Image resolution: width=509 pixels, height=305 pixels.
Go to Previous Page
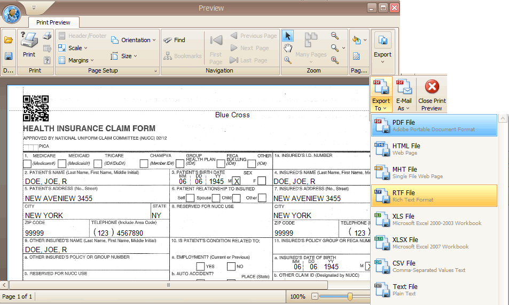coord(254,36)
